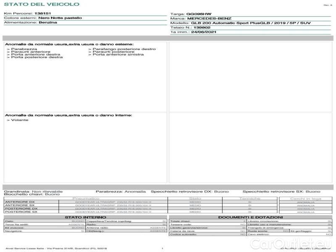Select the "Antenna radio:" row label

tap(97, 228)
